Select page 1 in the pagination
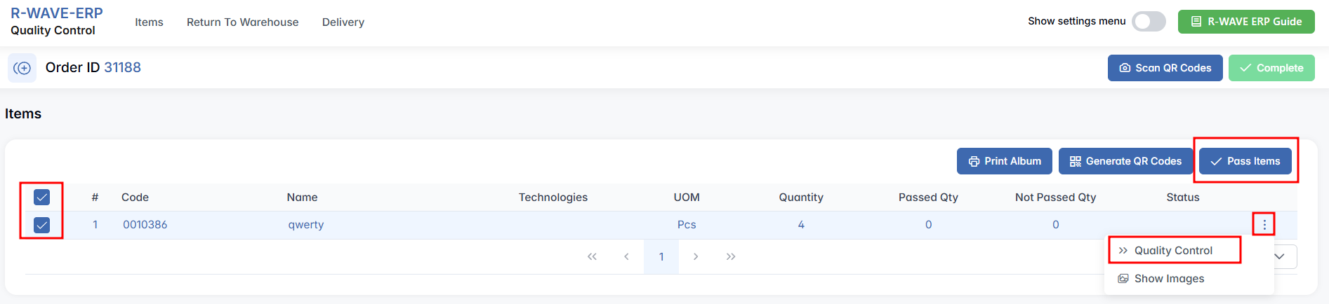Image resolution: width=1329 pixels, height=304 pixels. (661, 256)
